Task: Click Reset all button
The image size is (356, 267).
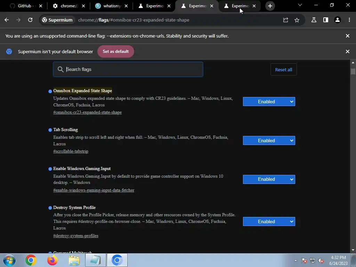Action: click(x=284, y=70)
